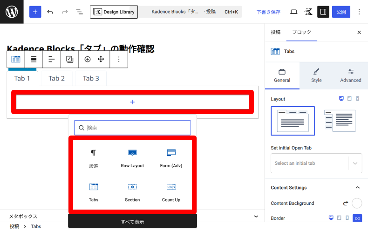The width and height of the screenshot is (368, 231).
Task: Insert the Form (Adv) block
Action: (x=171, y=158)
